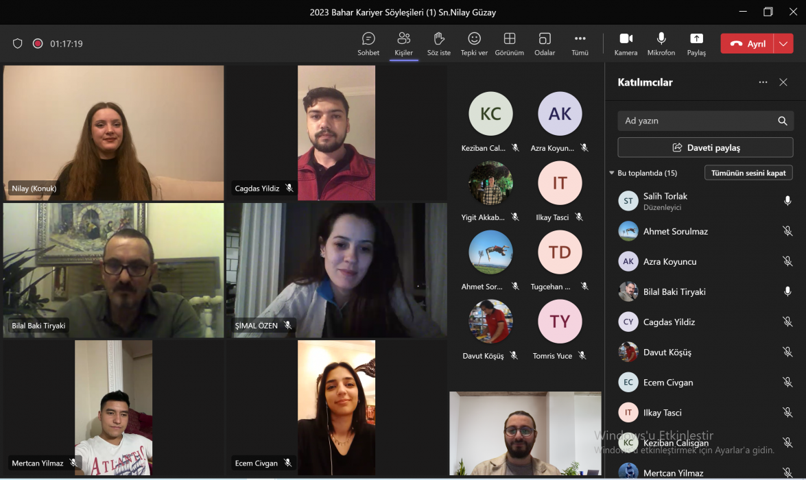This screenshot has width=806, height=480.
Task: Click the Kişiler people icon
Action: [403, 43]
